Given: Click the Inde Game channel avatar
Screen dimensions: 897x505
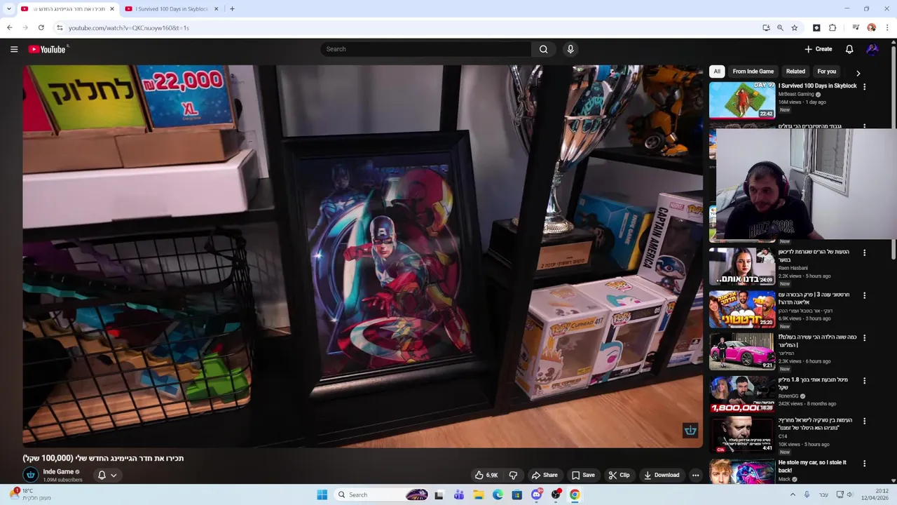Looking at the screenshot, I should [x=31, y=475].
